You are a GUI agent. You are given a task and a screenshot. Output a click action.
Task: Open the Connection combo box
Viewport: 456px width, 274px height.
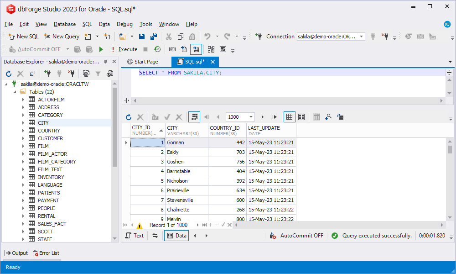pos(331,37)
